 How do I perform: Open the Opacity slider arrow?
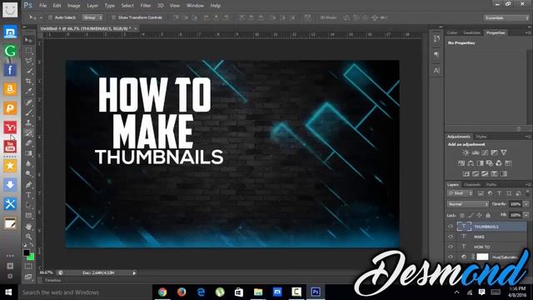(526, 204)
